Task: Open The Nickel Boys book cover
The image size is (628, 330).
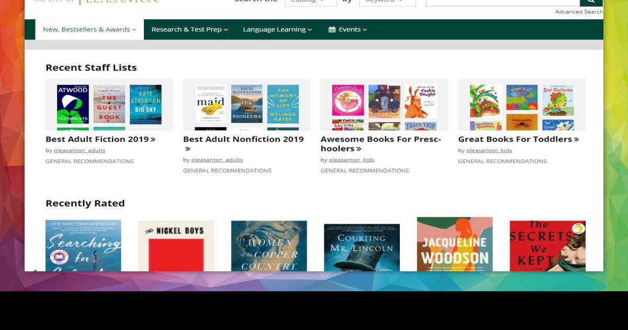Action: 176,246
